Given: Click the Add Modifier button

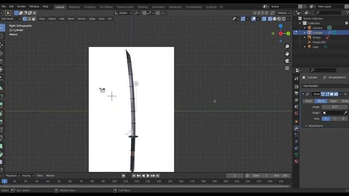Looking at the screenshot, I should coord(325,86).
